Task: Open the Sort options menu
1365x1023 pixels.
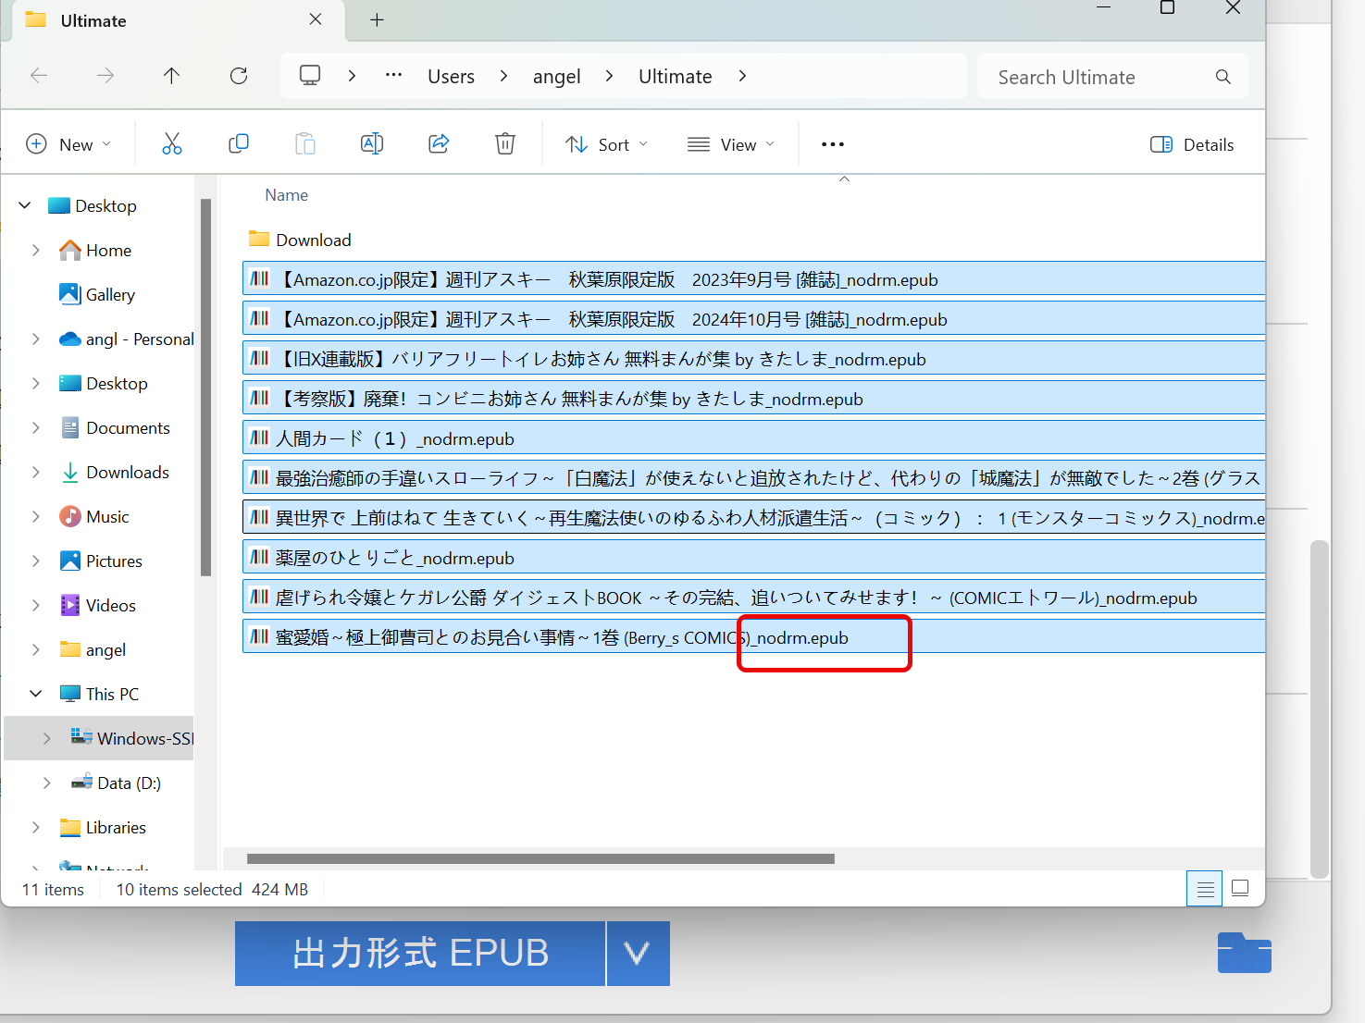Action: pos(607,144)
